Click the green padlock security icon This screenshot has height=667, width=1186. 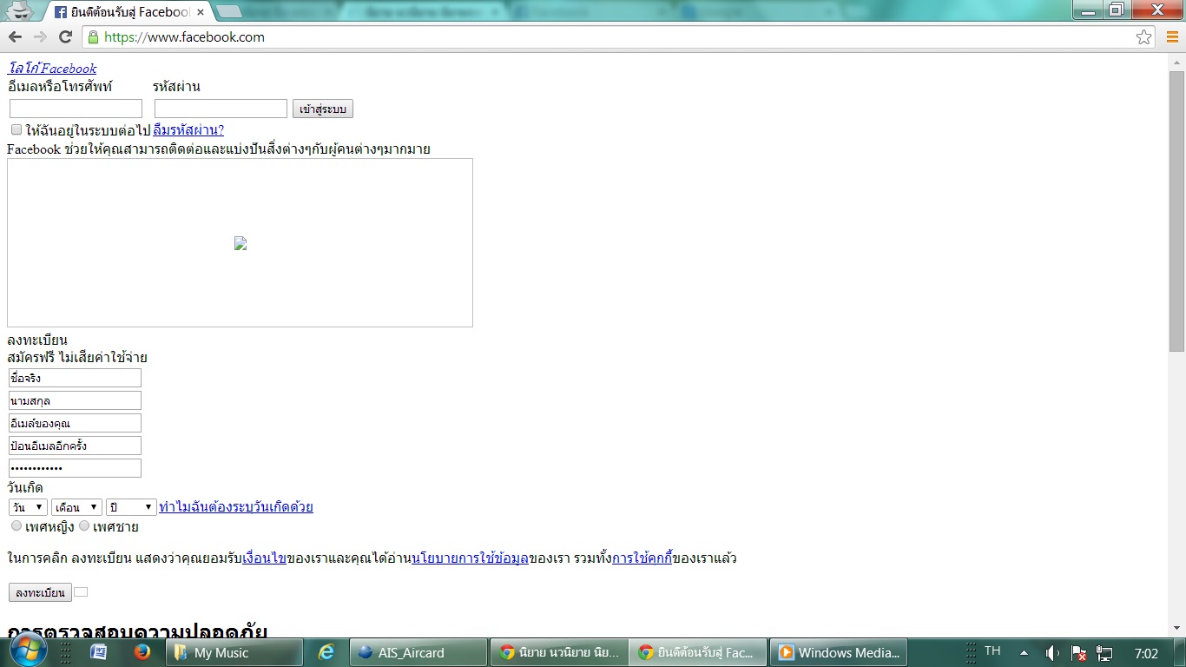click(x=93, y=36)
